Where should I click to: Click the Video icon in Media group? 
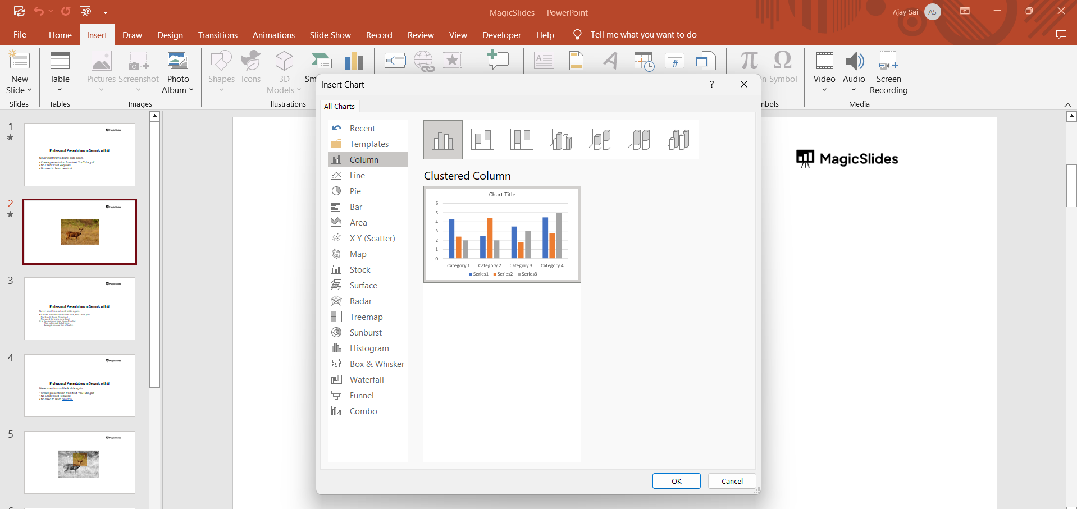[824, 62]
